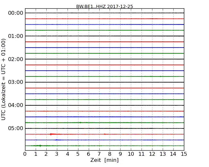Click the x-axis tick label 13
Image resolution: width=209 pixels, height=167 pixels.
click(x=163, y=154)
